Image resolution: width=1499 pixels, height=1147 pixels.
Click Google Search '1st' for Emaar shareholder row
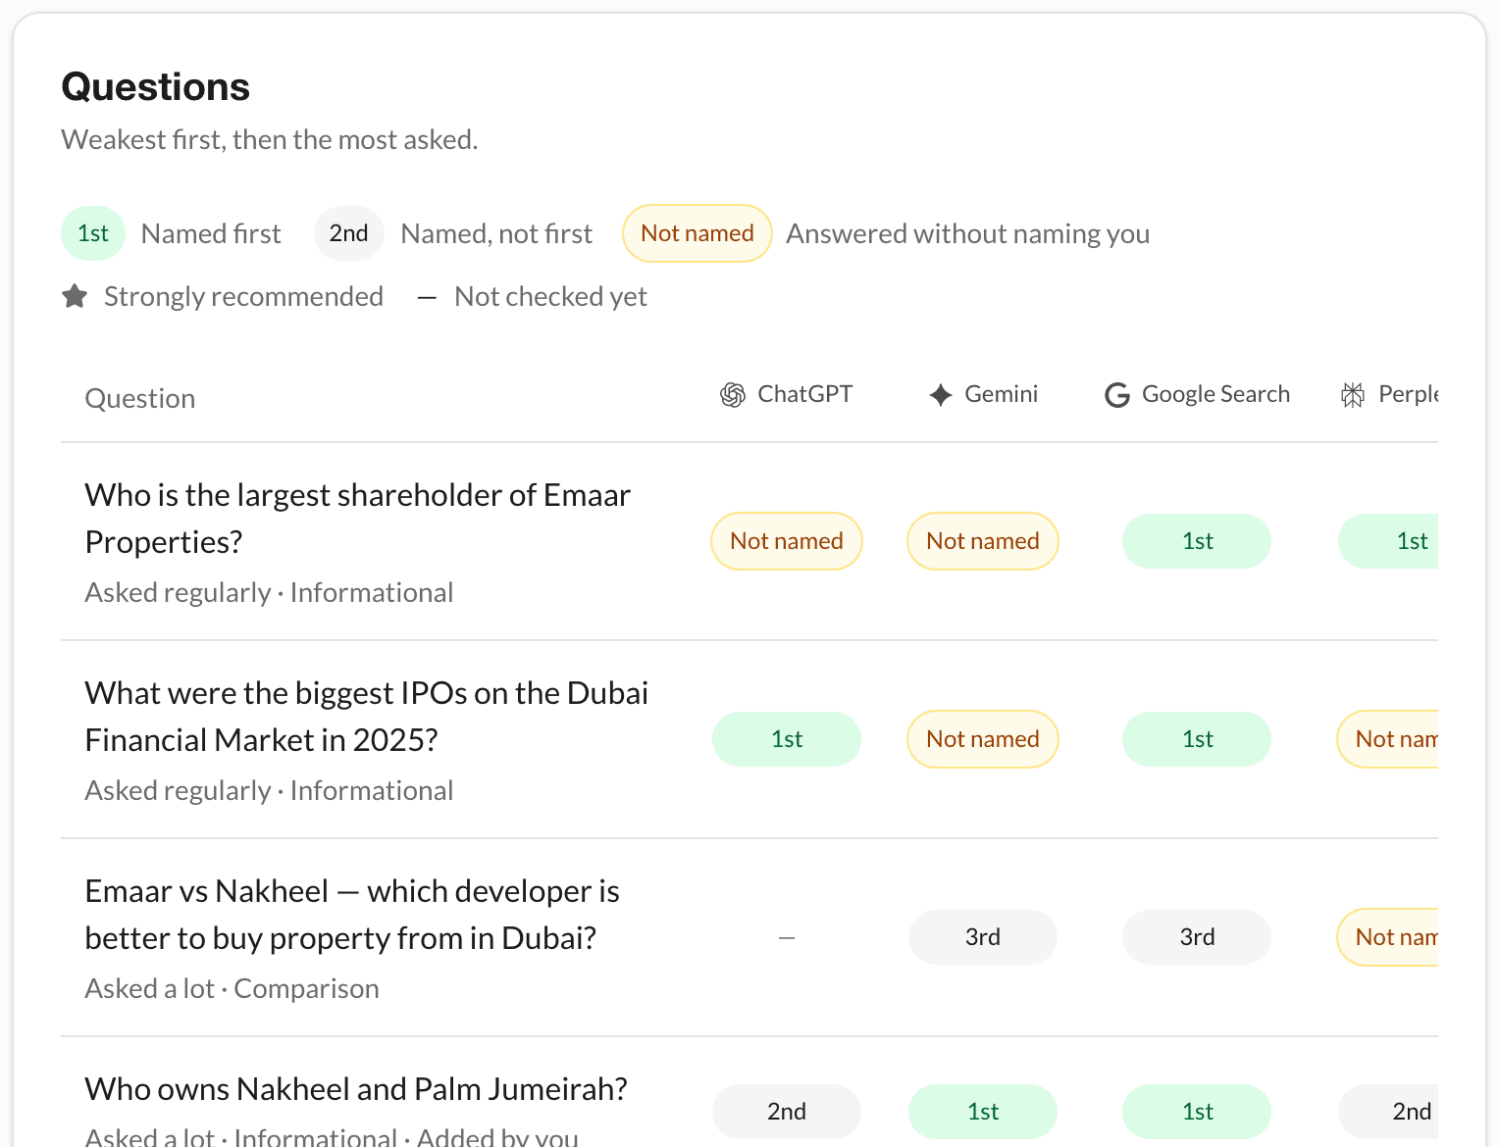pyautogui.click(x=1197, y=541)
